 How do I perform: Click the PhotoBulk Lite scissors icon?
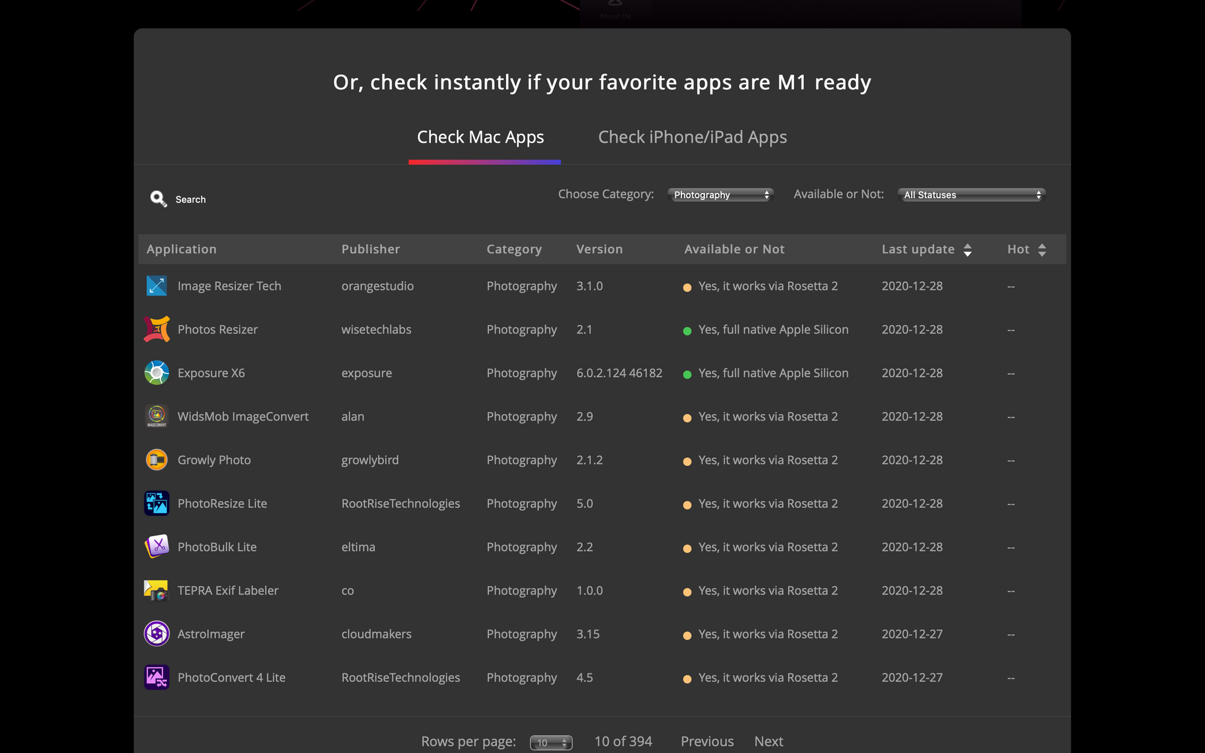157,547
